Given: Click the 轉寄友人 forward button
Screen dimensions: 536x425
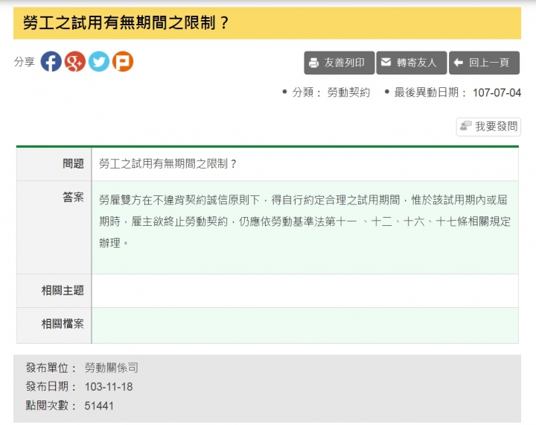Looking at the screenshot, I should (411, 63).
